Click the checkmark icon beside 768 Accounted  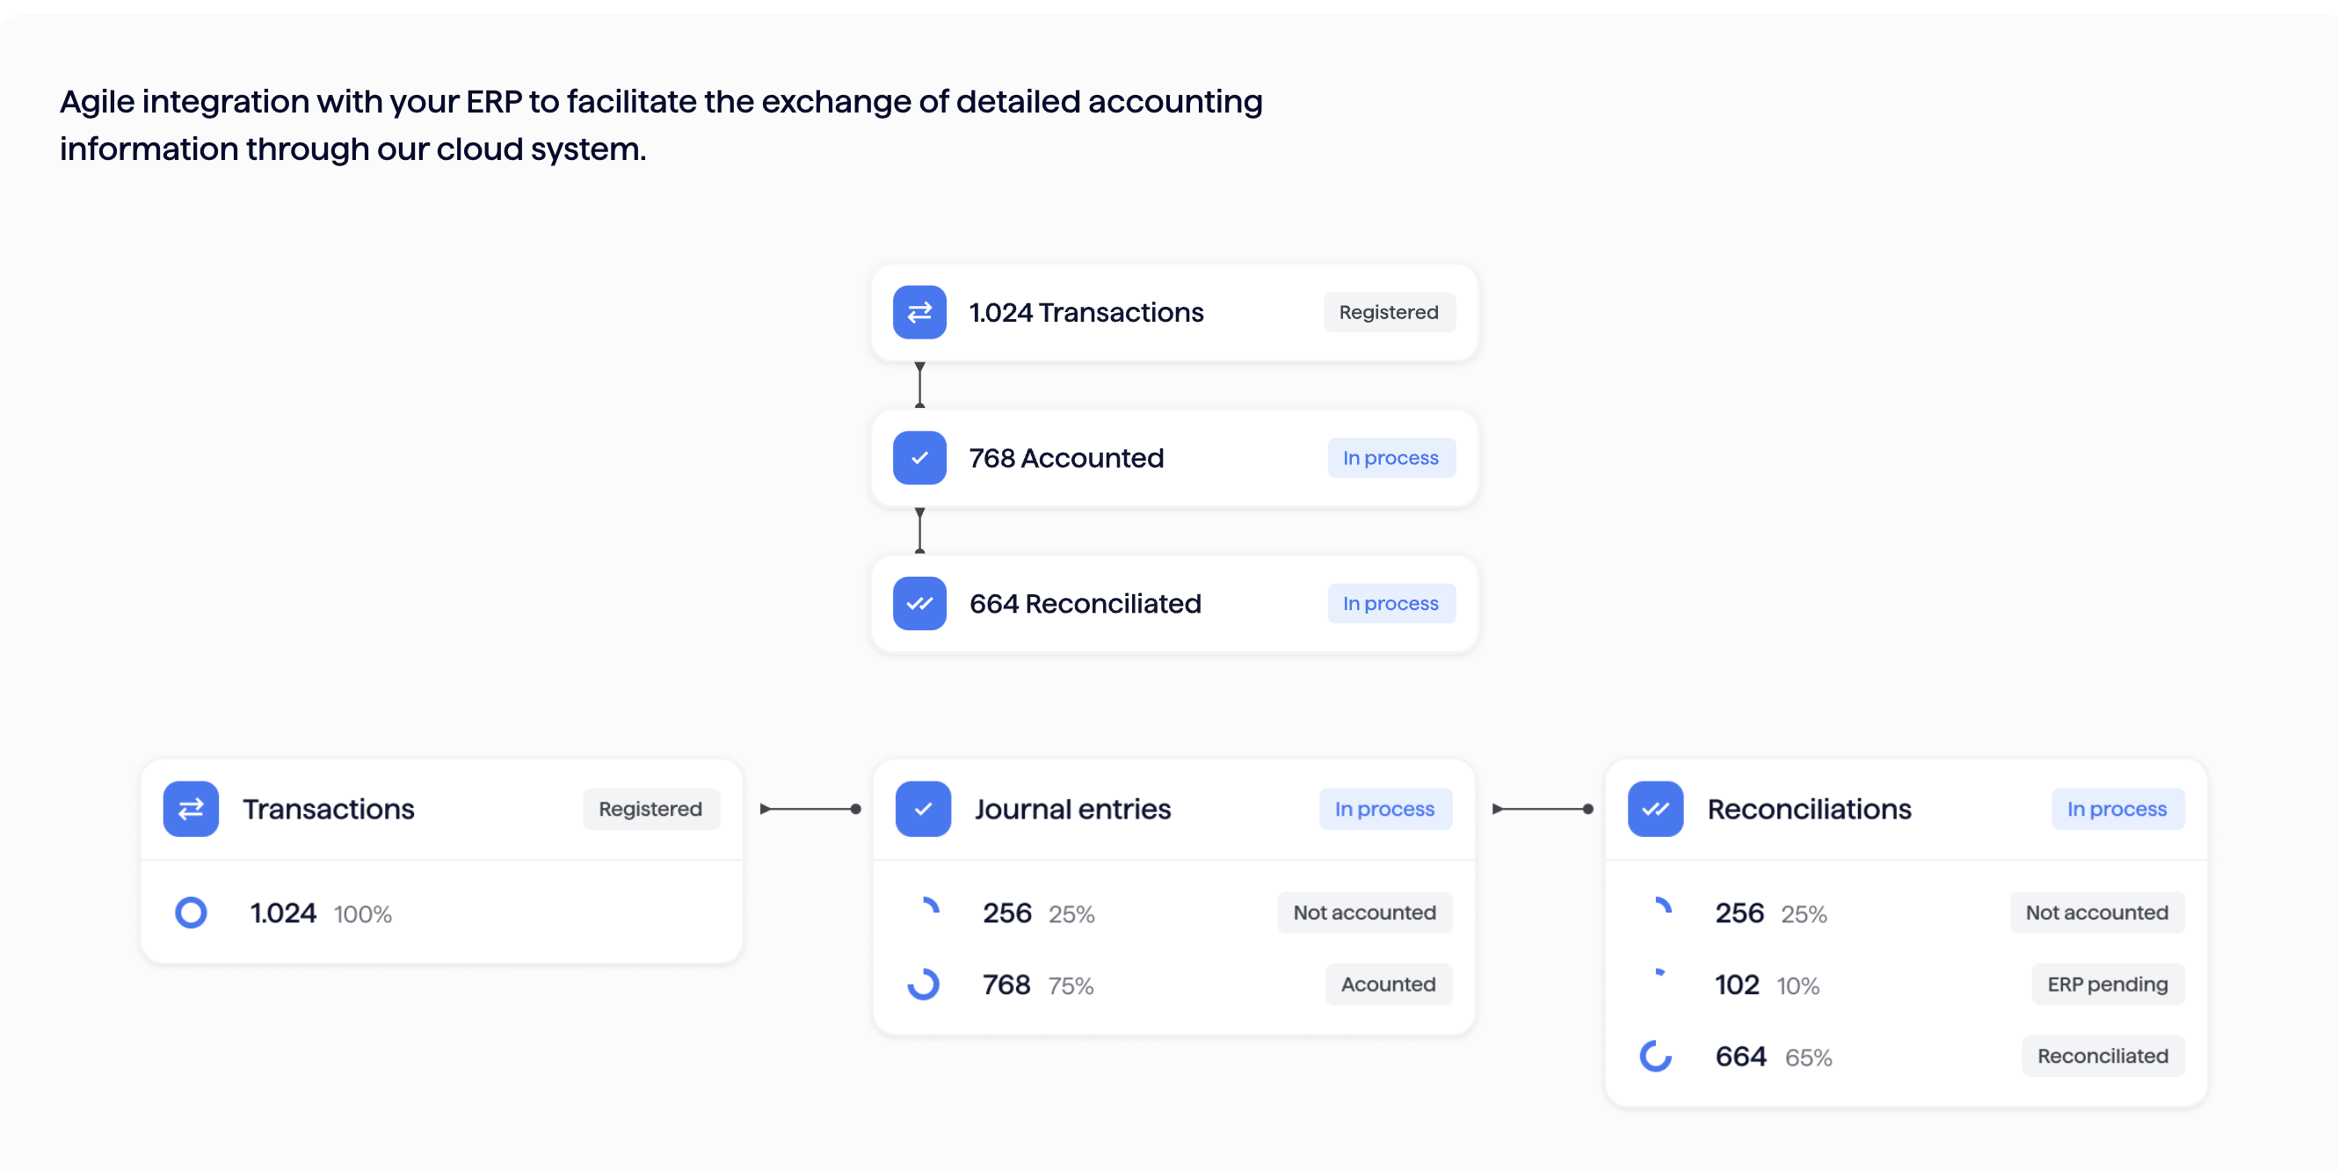(919, 457)
